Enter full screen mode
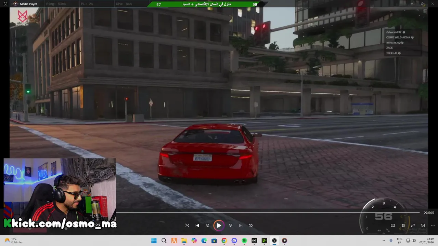The width and height of the screenshot is (438, 246). [x=413, y=225]
